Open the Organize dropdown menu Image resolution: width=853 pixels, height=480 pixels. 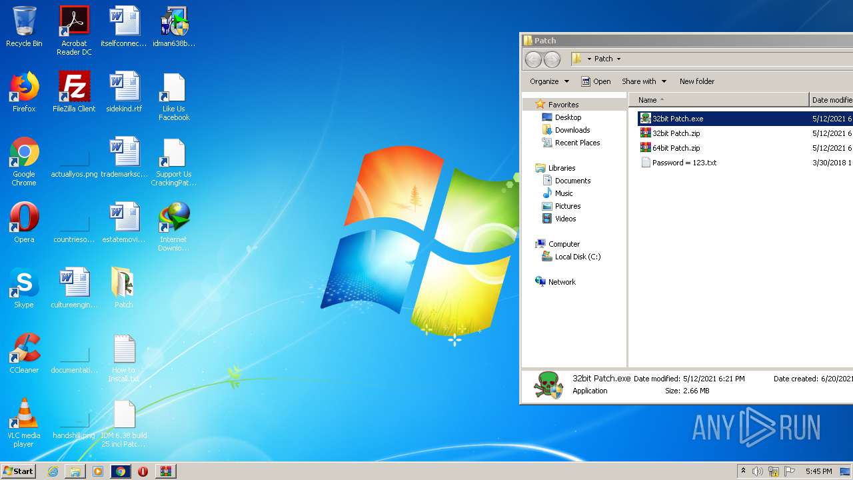click(x=549, y=81)
